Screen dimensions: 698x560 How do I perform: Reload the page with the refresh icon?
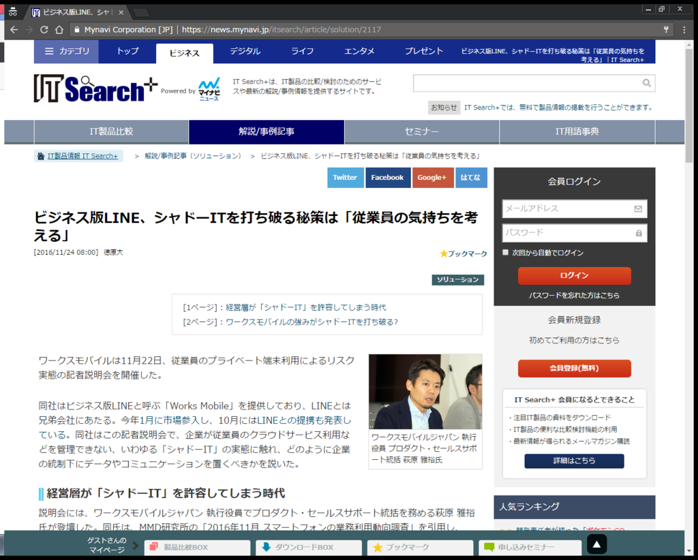pyautogui.click(x=44, y=30)
